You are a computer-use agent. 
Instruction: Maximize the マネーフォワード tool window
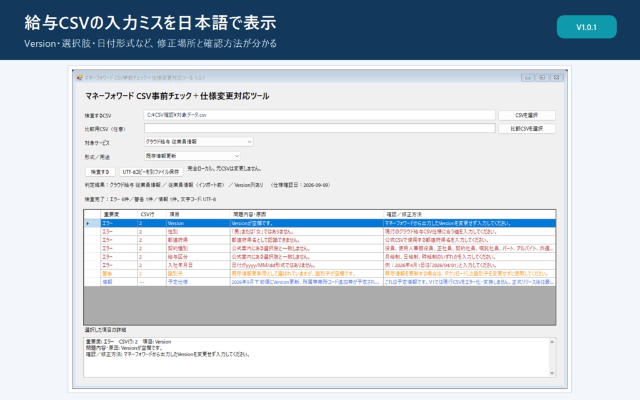[x=542, y=77]
